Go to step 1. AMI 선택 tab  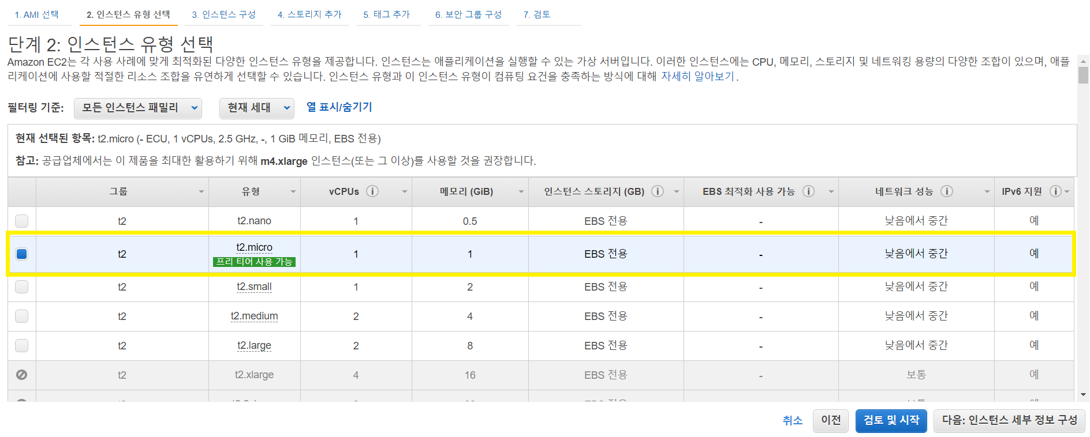(x=37, y=14)
